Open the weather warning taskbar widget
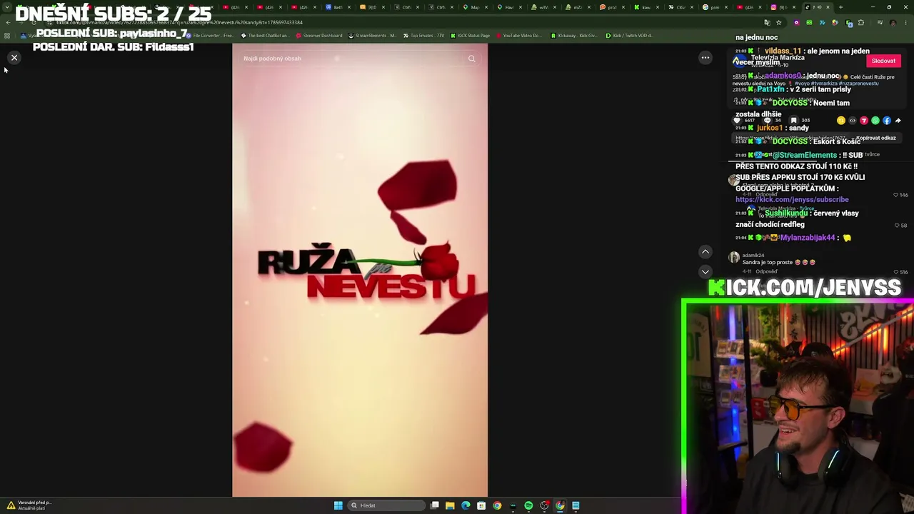Screen dimensions: 914x514 [x=30, y=505]
